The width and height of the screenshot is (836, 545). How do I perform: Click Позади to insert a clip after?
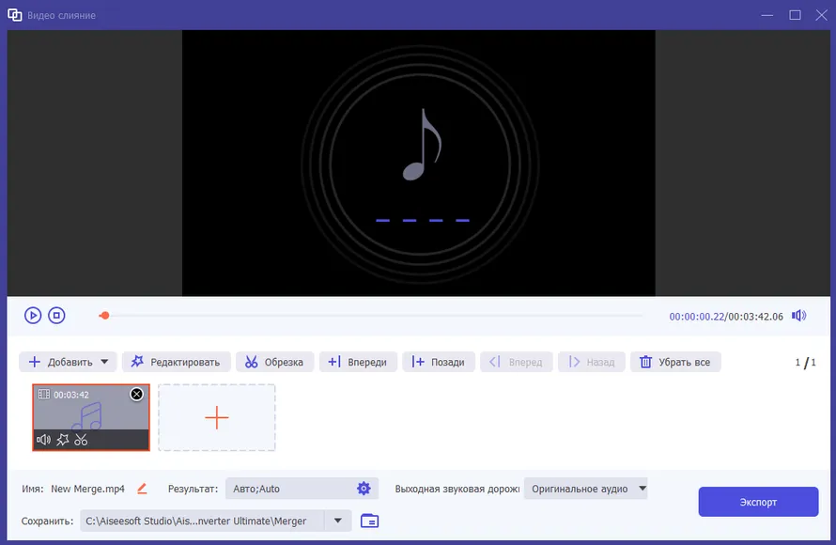[439, 362]
